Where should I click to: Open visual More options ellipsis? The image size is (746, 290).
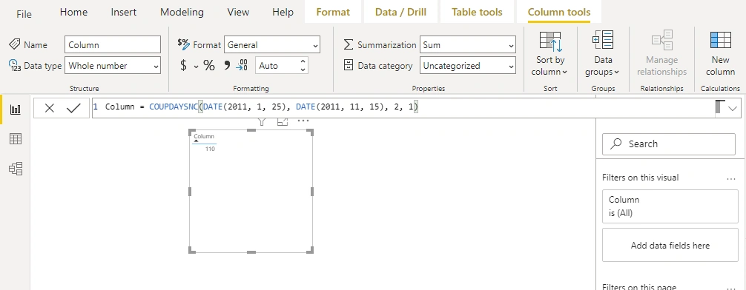click(x=303, y=121)
